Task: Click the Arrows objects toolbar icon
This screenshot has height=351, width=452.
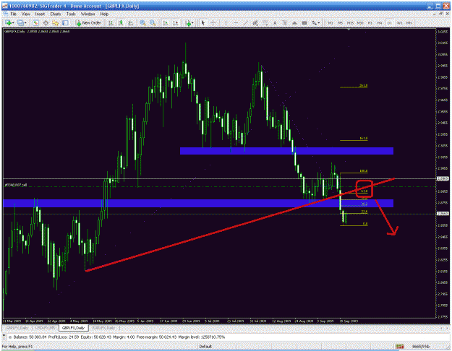Action: point(314,23)
